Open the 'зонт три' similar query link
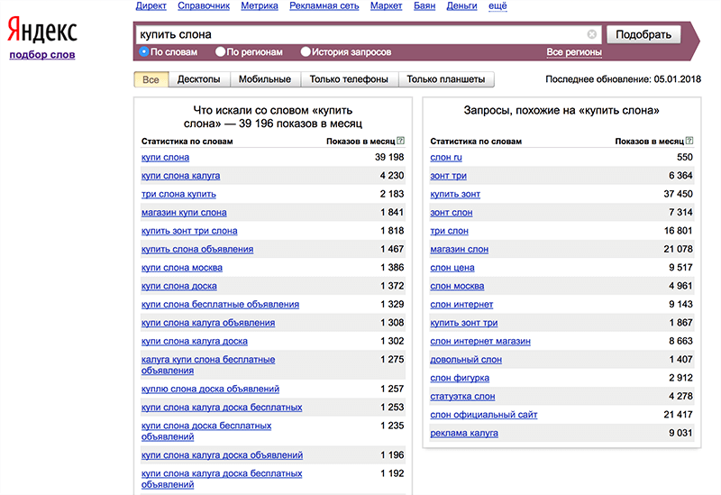721x495 pixels. coord(448,176)
